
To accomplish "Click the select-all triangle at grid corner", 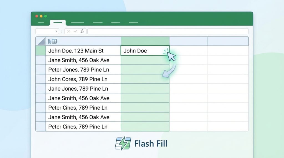I will (41, 41).
